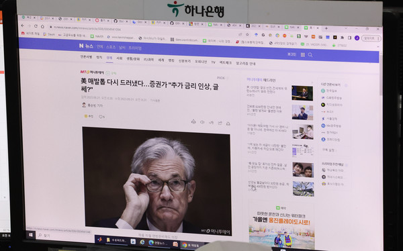Open the 서울경제 publisher link
The height and width of the screenshot is (251, 403).
tap(329, 119)
